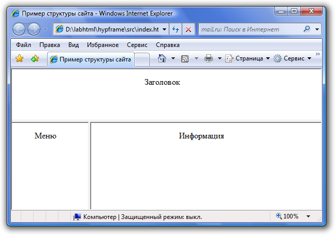Go back with the Back arrow button
Image resolution: width=335 pixels, height=235 pixels.
click(x=19, y=29)
